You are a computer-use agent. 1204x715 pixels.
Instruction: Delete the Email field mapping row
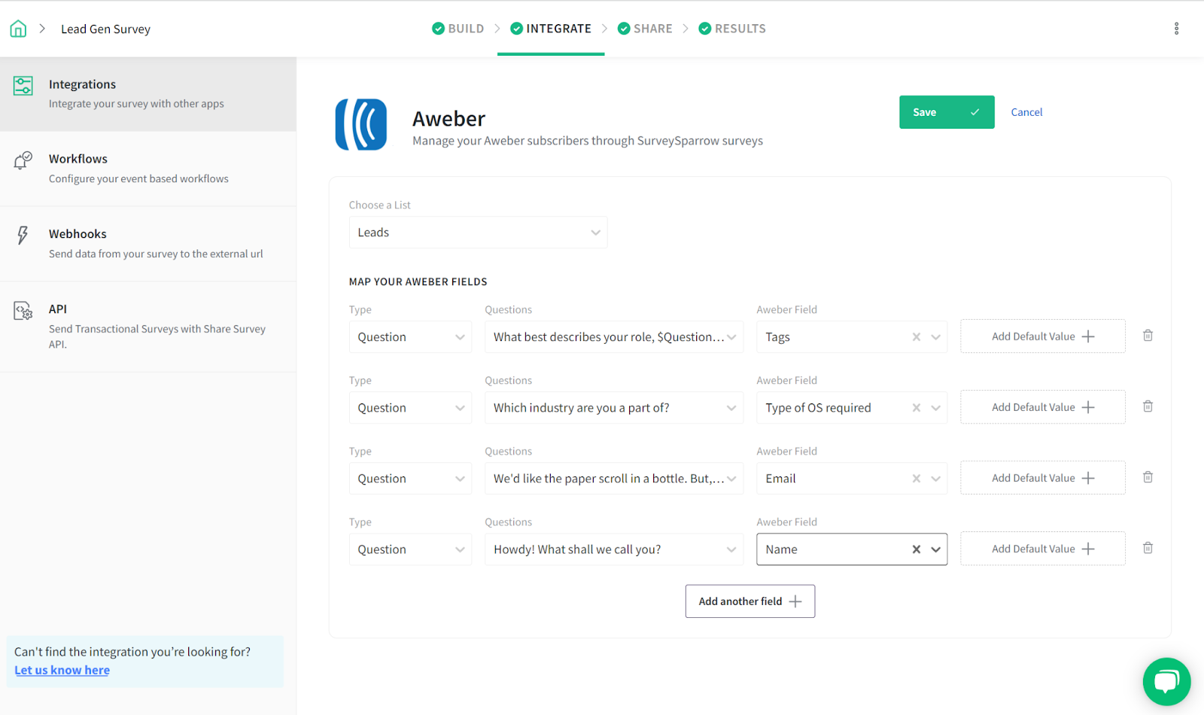[1148, 477]
